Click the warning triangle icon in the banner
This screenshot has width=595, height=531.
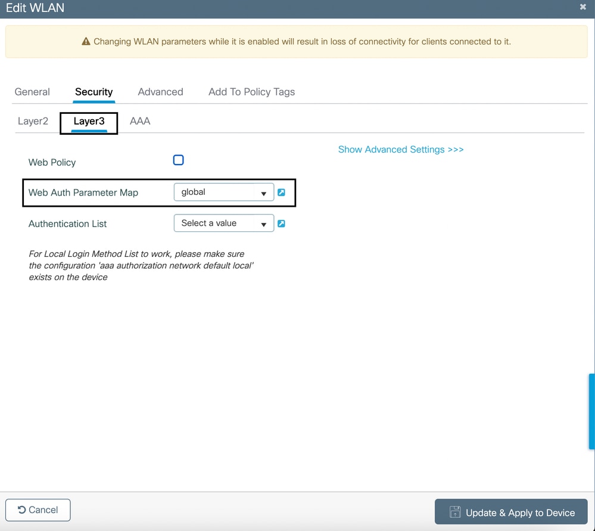[x=86, y=41]
